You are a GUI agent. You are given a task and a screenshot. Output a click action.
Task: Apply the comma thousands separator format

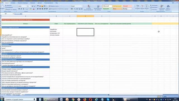(x=77, y=9)
